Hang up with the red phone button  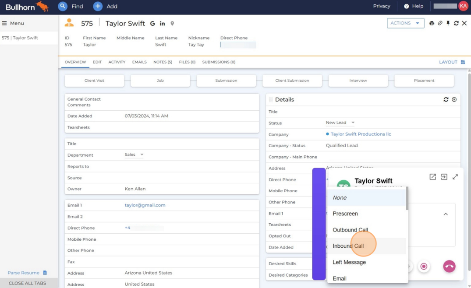coord(450,267)
